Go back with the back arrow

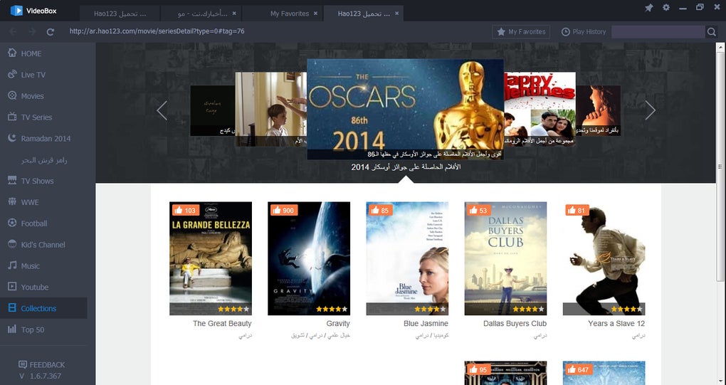tap(13, 31)
